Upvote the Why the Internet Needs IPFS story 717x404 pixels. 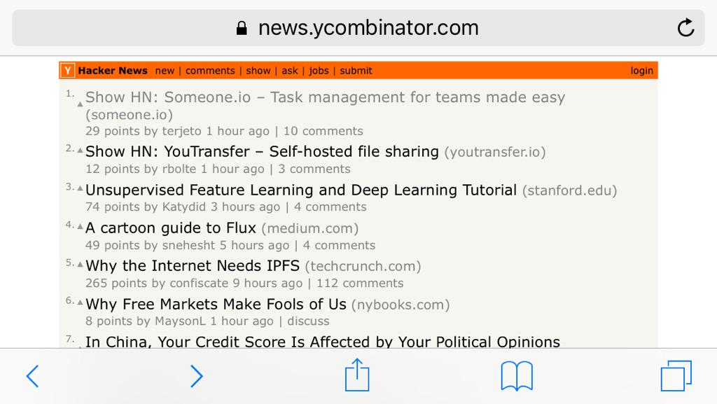click(80, 264)
